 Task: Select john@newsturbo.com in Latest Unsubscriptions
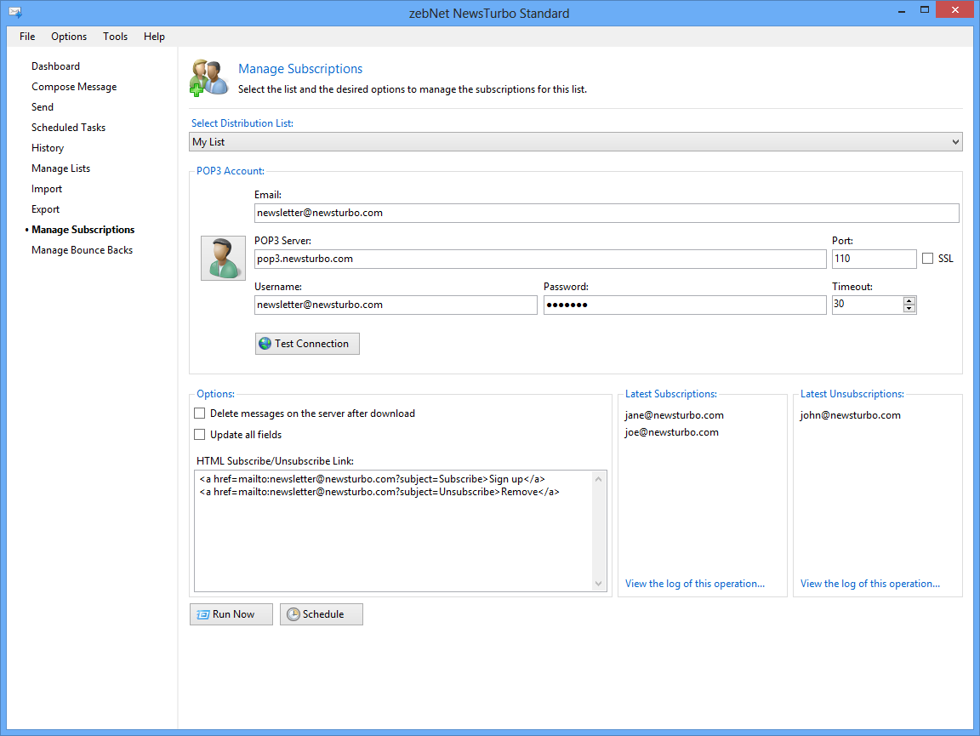click(850, 415)
